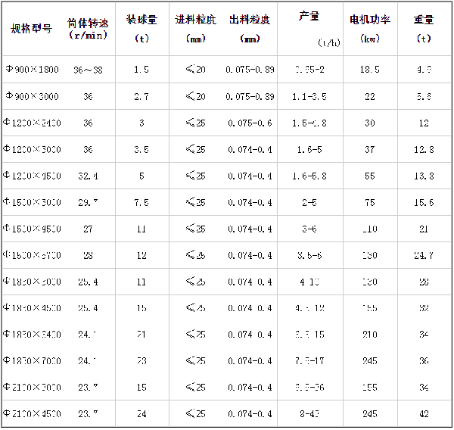Click the 出料粒度 (mm) header
This screenshot has height=430, width=454.
coord(250,29)
